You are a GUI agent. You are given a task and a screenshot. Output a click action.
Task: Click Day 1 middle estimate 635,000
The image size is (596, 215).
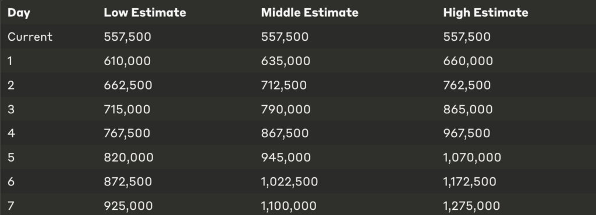click(285, 61)
